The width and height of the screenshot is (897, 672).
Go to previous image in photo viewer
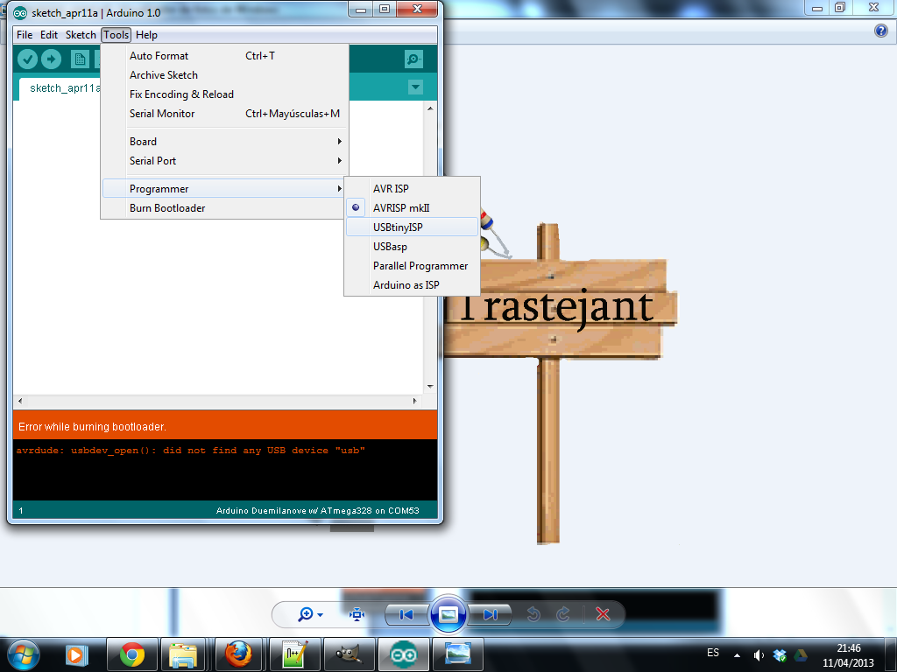pyautogui.click(x=406, y=614)
